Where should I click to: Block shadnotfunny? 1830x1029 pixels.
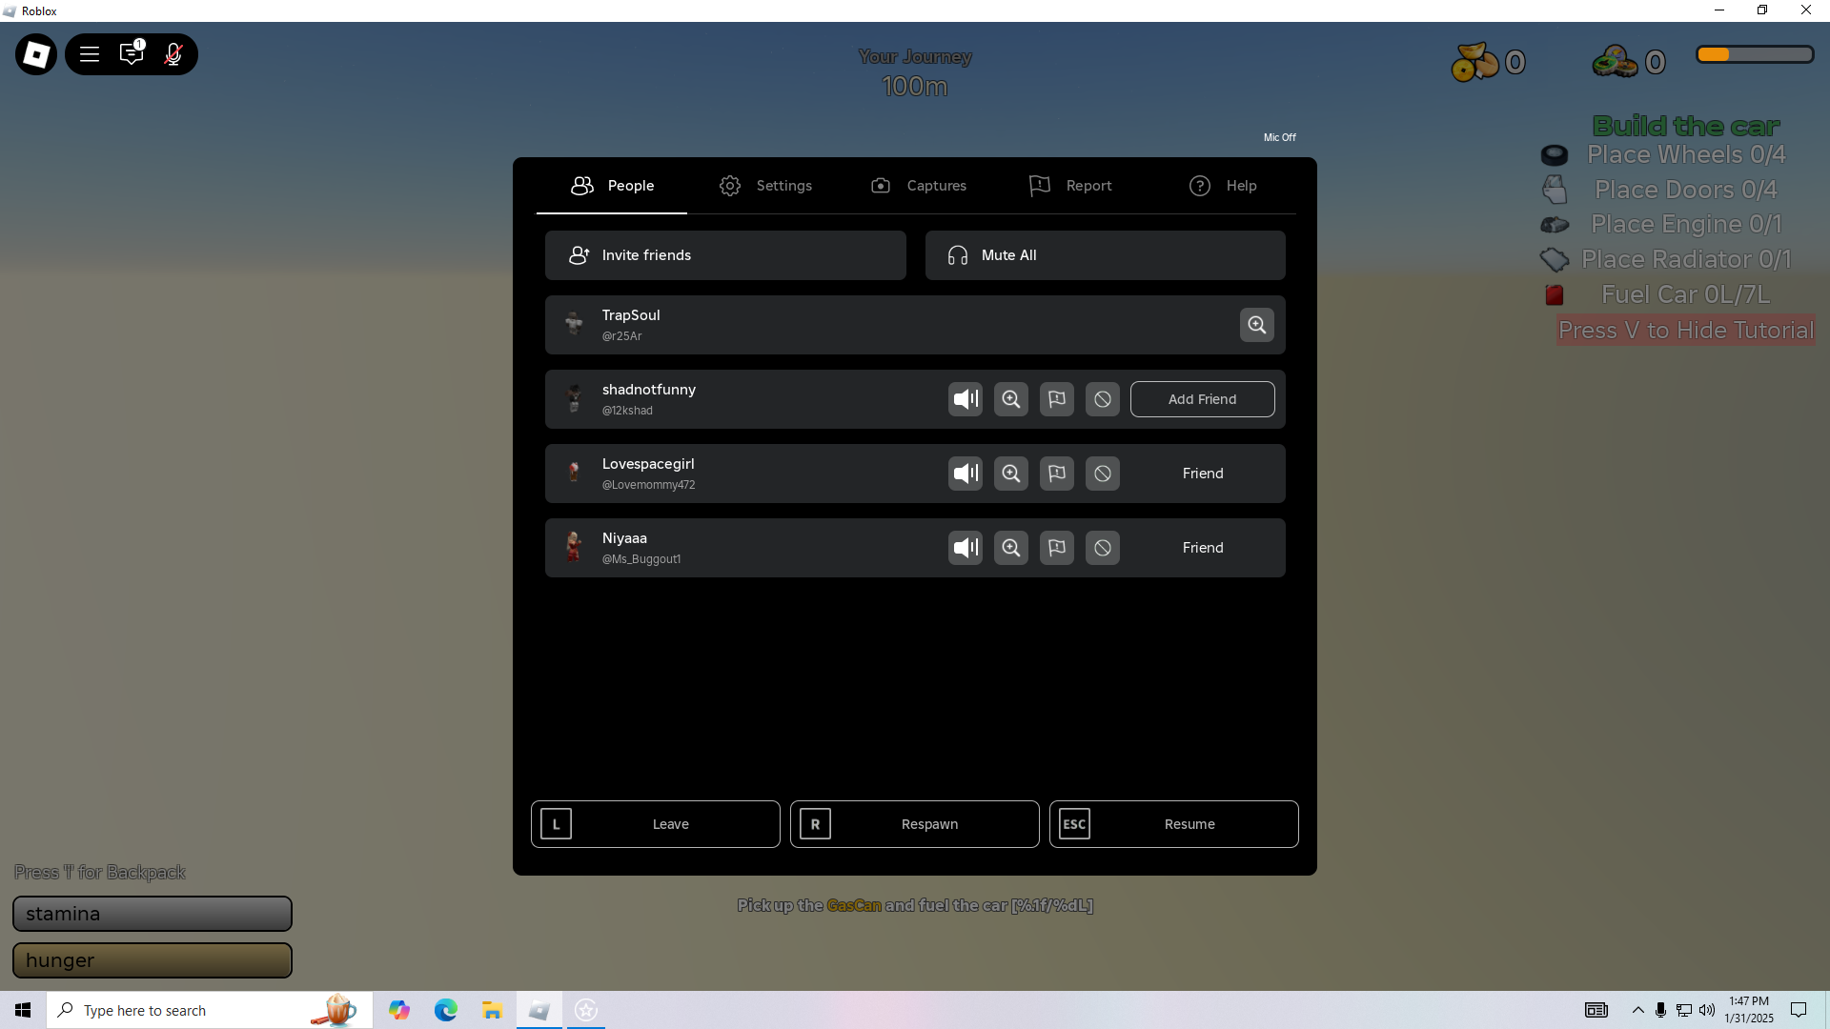point(1103,399)
